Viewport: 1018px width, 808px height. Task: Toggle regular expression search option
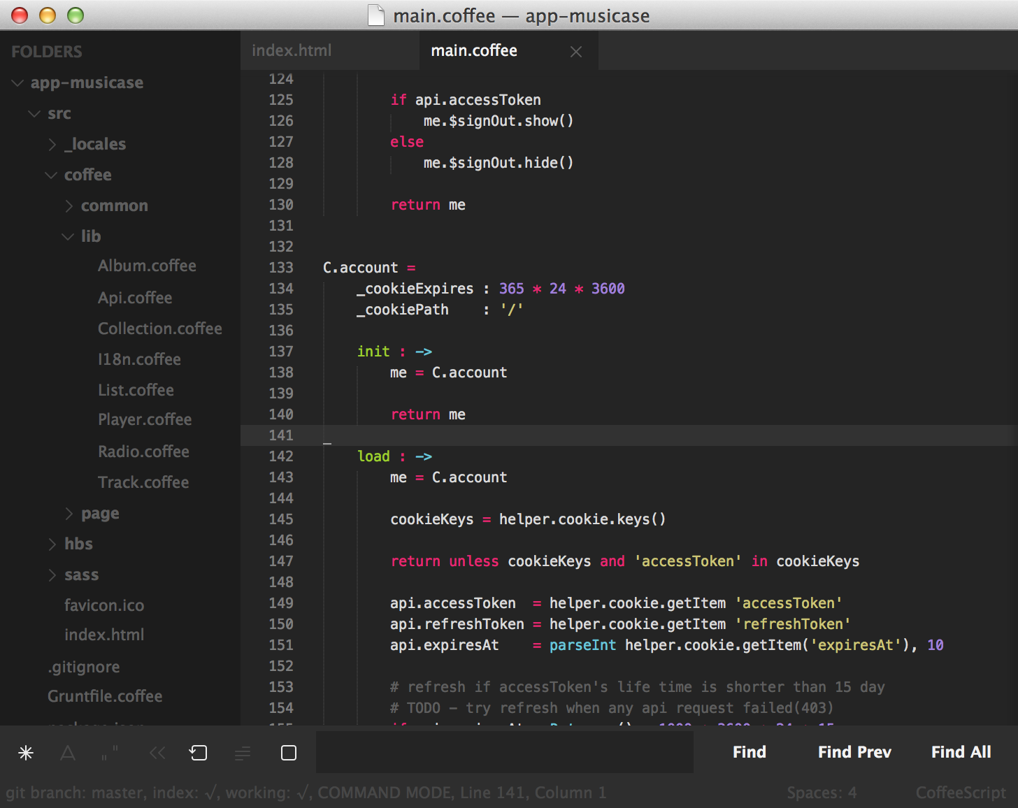coord(26,753)
